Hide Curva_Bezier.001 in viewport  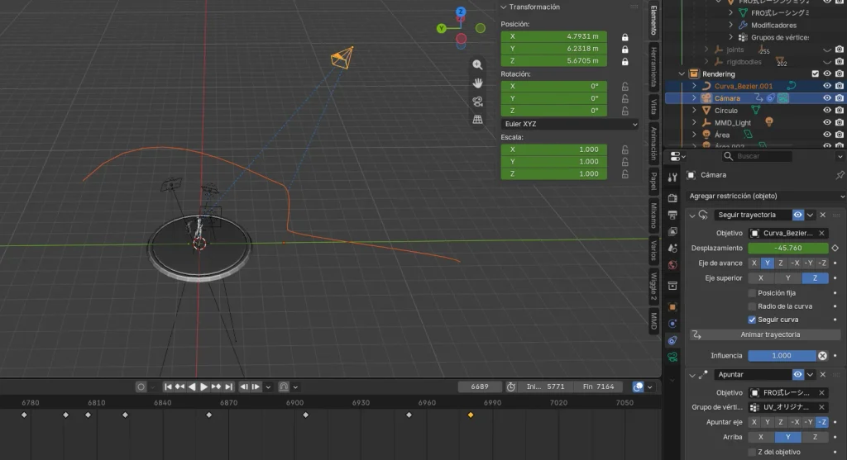(x=827, y=86)
